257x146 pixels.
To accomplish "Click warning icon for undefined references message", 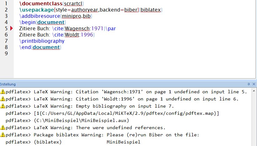I will 2,128.
